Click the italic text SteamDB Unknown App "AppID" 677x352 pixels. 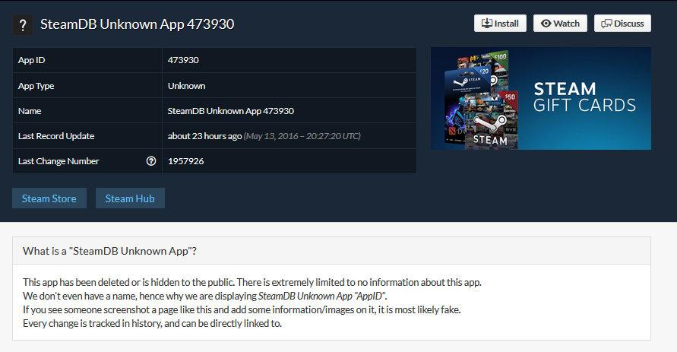[321, 296]
